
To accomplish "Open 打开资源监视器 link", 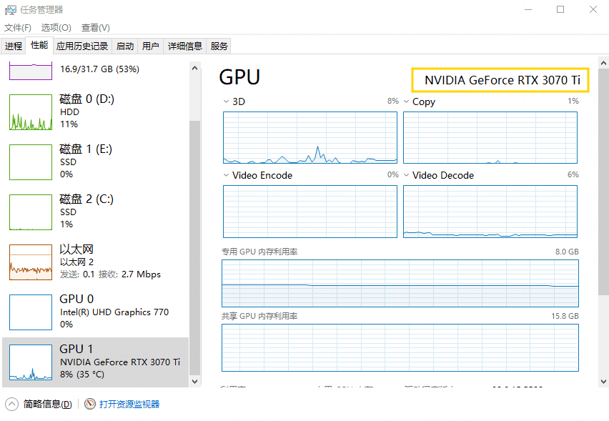I will pyautogui.click(x=129, y=405).
